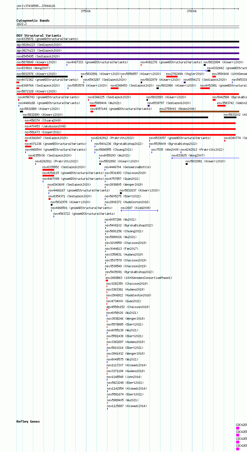
Task: Open variant nsv5878849 (Almarri2020)
Action: [x=37, y=62]
